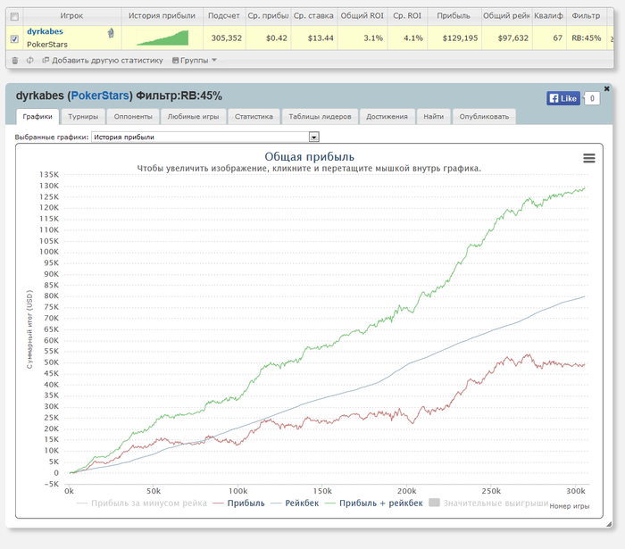Click the PokerStars link in panel title
The width and height of the screenshot is (625, 549).
[x=100, y=96]
